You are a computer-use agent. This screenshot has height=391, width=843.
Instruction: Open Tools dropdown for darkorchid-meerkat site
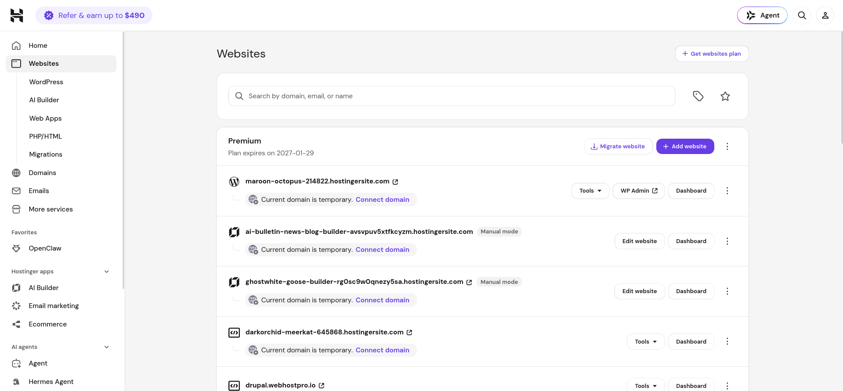(x=646, y=342)
